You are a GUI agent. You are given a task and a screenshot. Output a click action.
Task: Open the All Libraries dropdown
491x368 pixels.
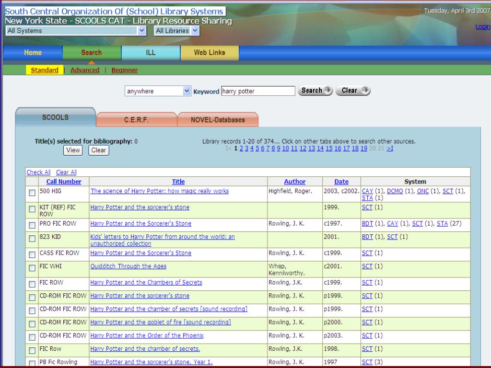click(176, 31)
